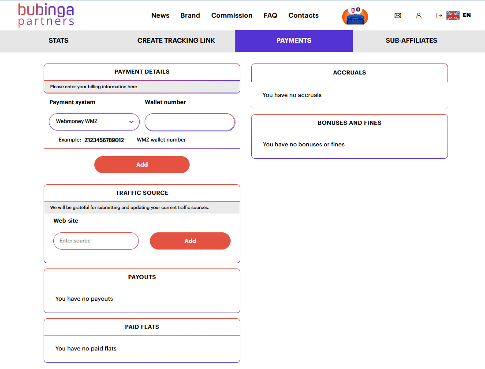Open the FAQ menu item

point(270,15)
